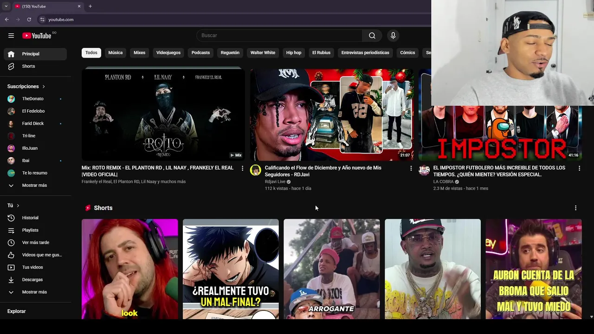
Task: Open Shorts section options menu
Action: click(x=575, y=208)
